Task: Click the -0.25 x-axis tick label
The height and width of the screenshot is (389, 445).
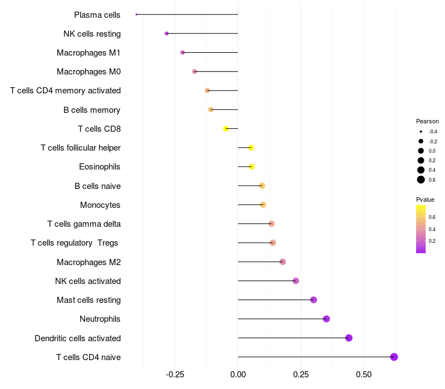Action: coord(175,374)
